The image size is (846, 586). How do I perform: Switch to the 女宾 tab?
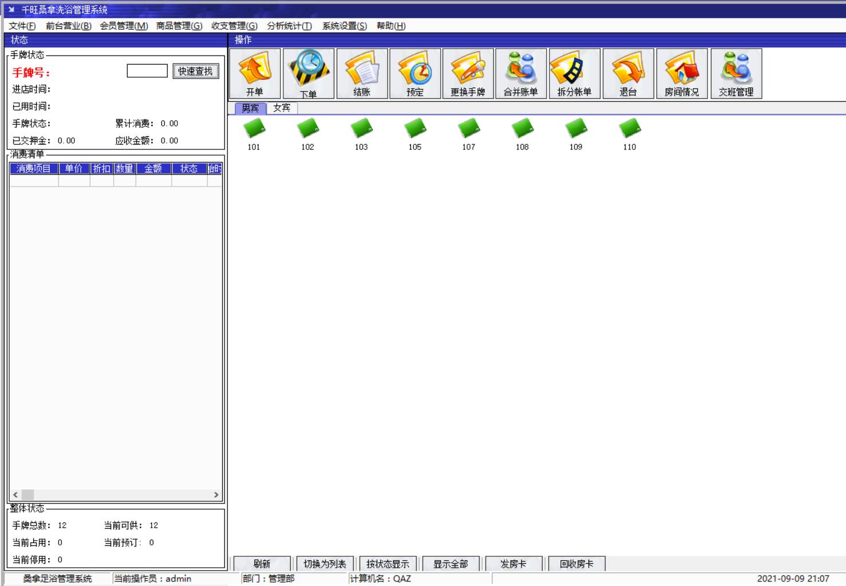point(282,108)
